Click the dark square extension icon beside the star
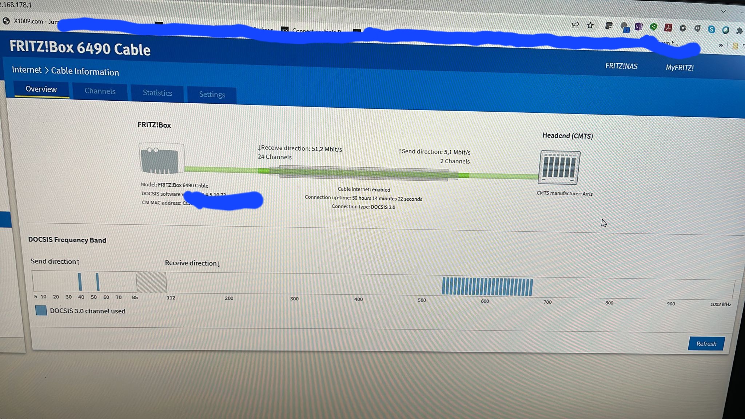 (609, 26)
